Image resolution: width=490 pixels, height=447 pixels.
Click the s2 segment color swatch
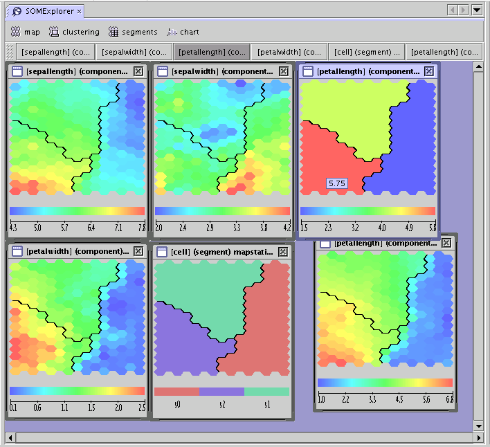click(x=222, y=392)
